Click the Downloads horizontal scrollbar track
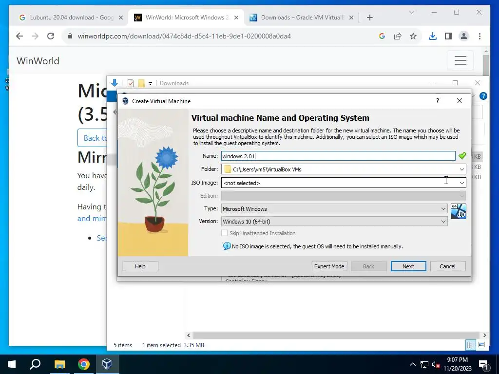This screenshot has height=374, width=499. click(x=336, y=335)
